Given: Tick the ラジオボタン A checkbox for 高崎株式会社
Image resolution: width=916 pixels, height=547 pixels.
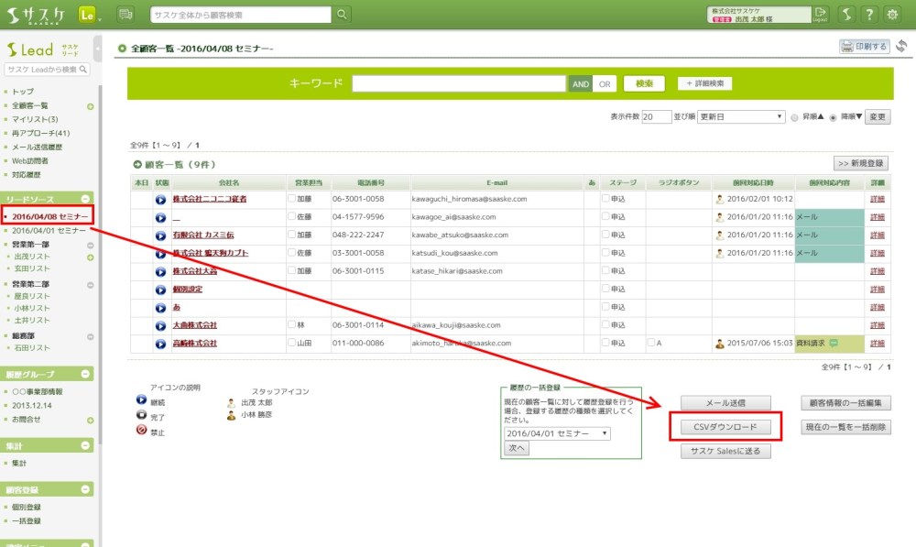Looking at the screenshot, I should pyautogui.click(x=651, y=344).
